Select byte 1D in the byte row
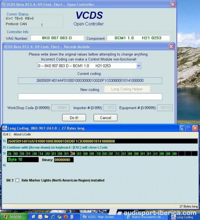 (x=99, y=154)
